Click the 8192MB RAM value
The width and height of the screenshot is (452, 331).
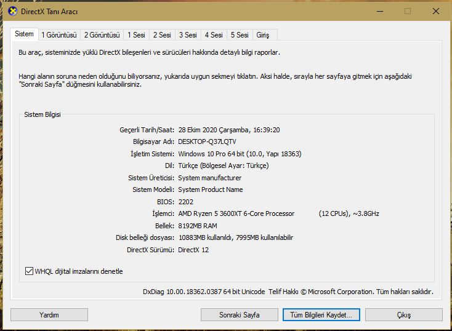198,226
